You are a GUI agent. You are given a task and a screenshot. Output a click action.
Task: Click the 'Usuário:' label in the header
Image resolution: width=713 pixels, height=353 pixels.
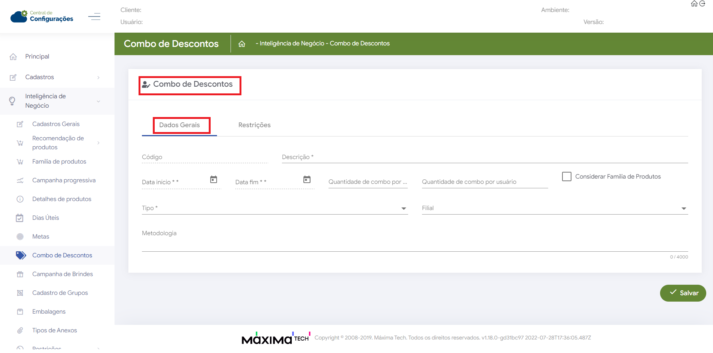point(131,22)
